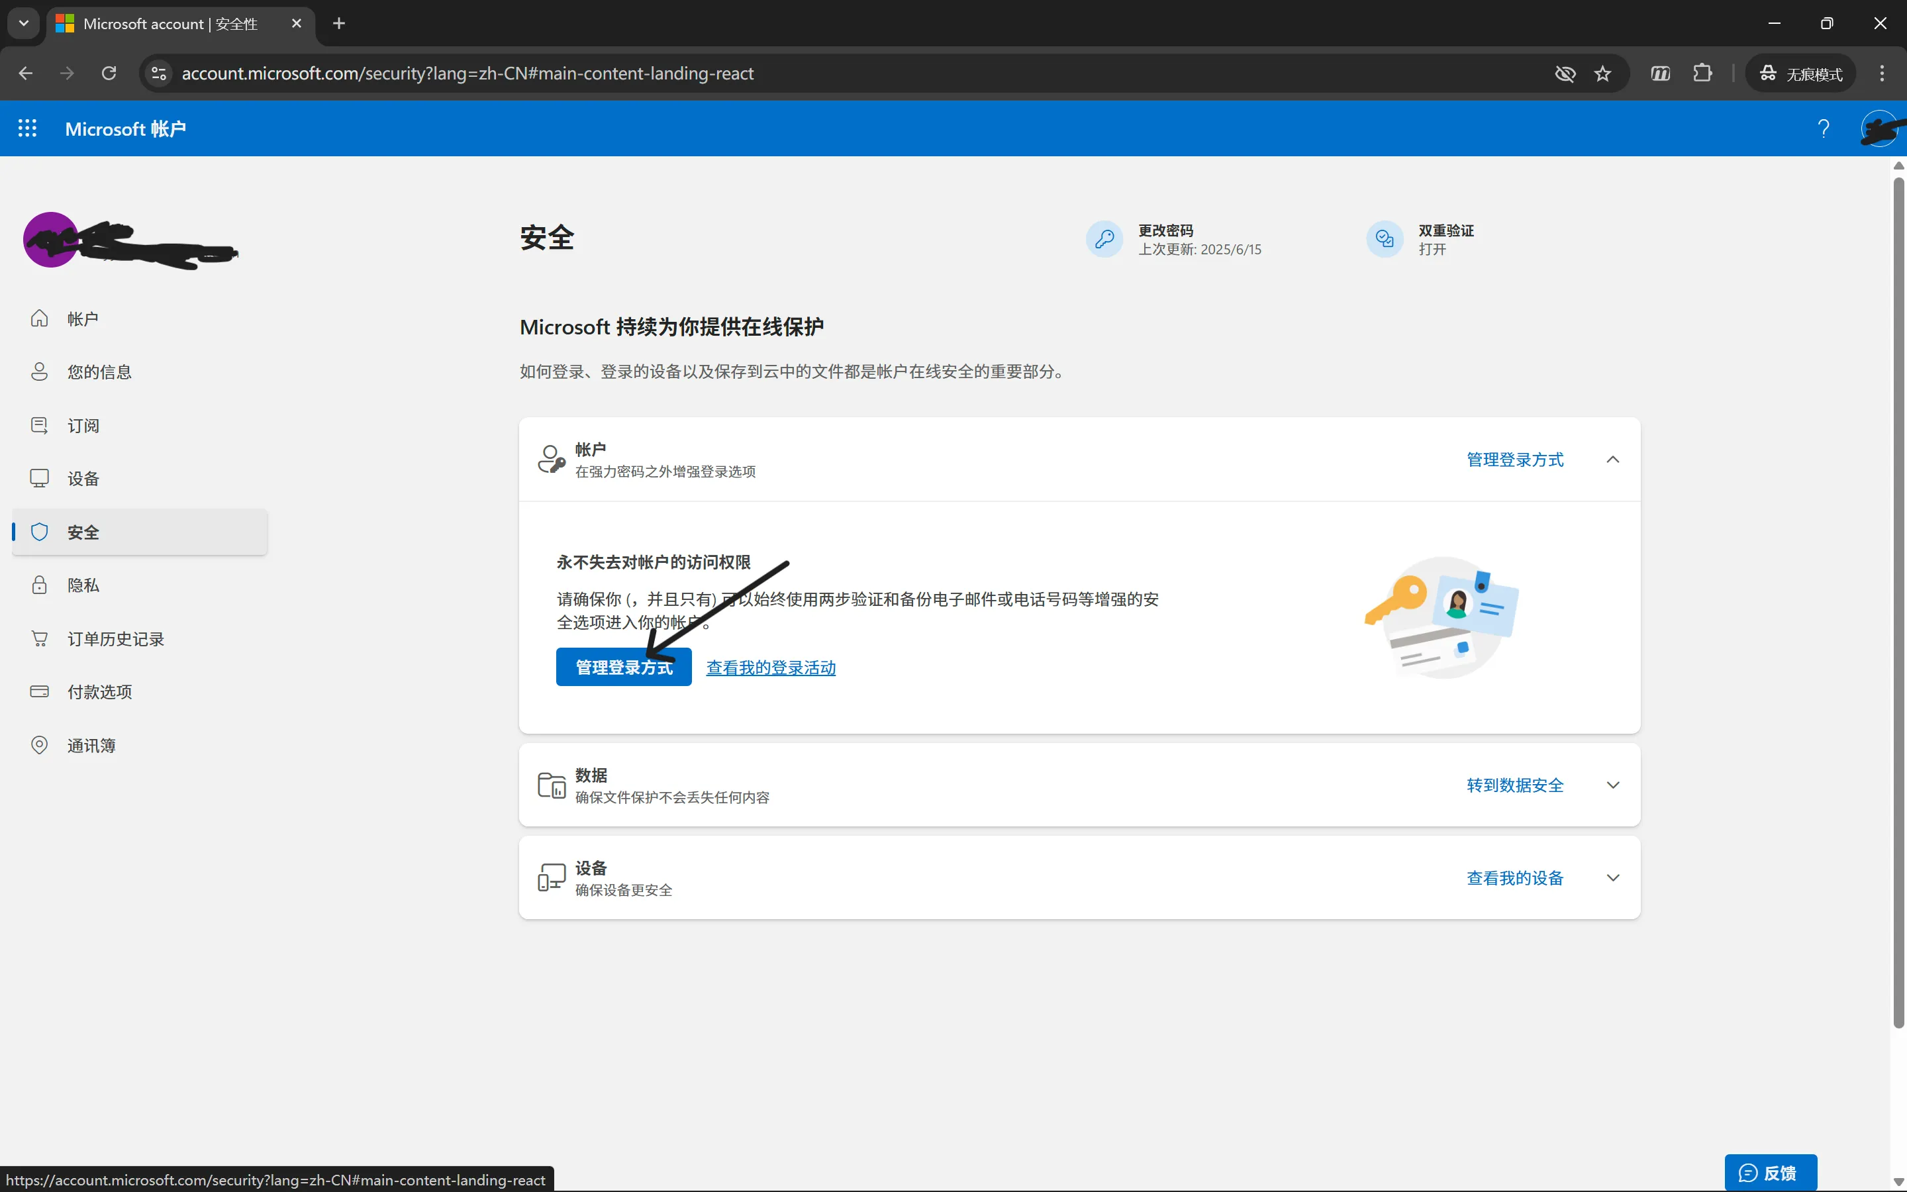Collapse the 帐户 section chevron
This screenshot has width=1907, height=1192.
(x=1612, y=460)
